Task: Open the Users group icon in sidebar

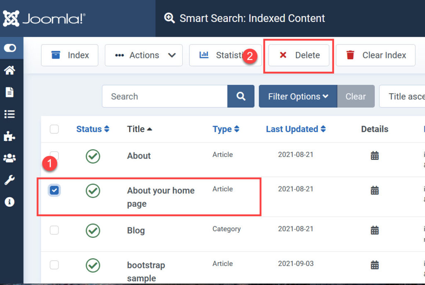Action: [10, 158]
